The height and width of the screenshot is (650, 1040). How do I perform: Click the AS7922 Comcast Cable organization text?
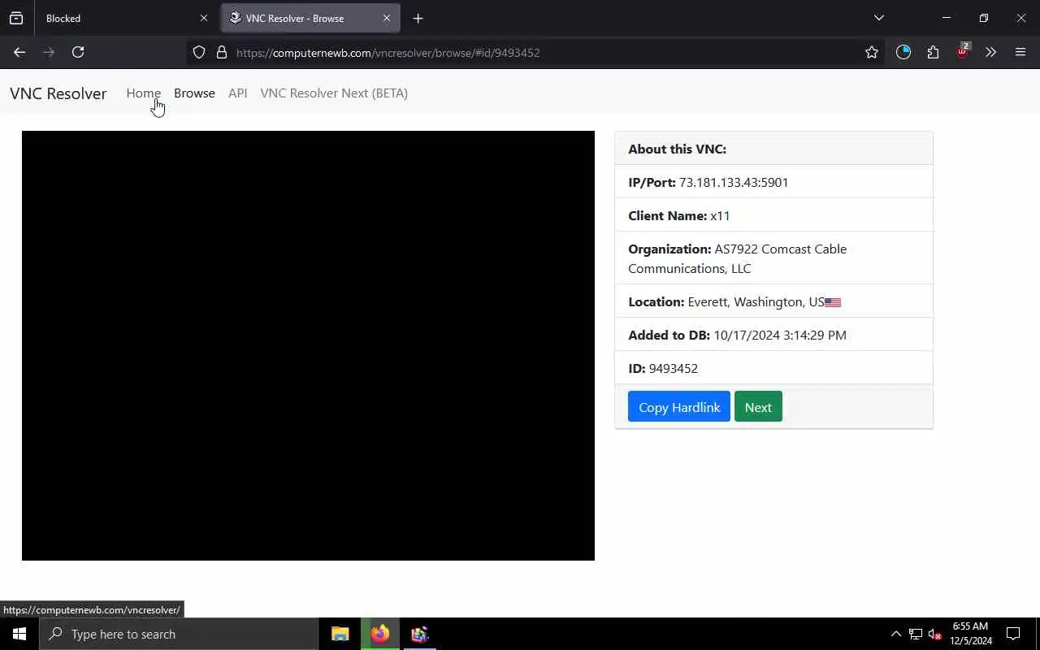737,258
